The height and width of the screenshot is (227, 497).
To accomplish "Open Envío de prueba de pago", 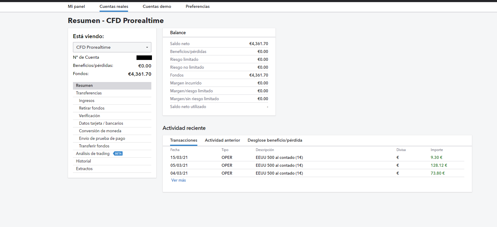I will coord(102,139).
